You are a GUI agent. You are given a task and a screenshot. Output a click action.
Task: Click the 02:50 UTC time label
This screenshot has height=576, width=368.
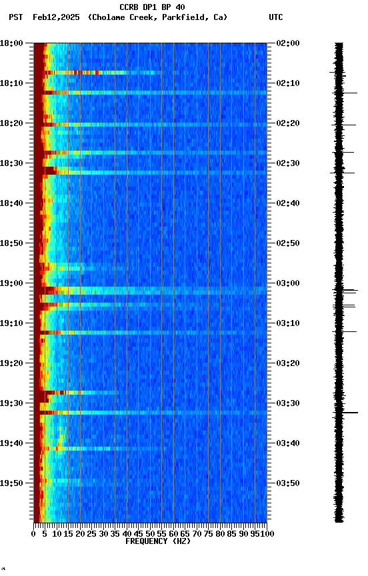(288, 243)
